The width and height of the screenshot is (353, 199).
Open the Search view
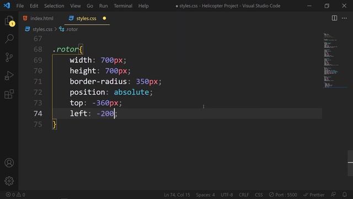(9, 39)
